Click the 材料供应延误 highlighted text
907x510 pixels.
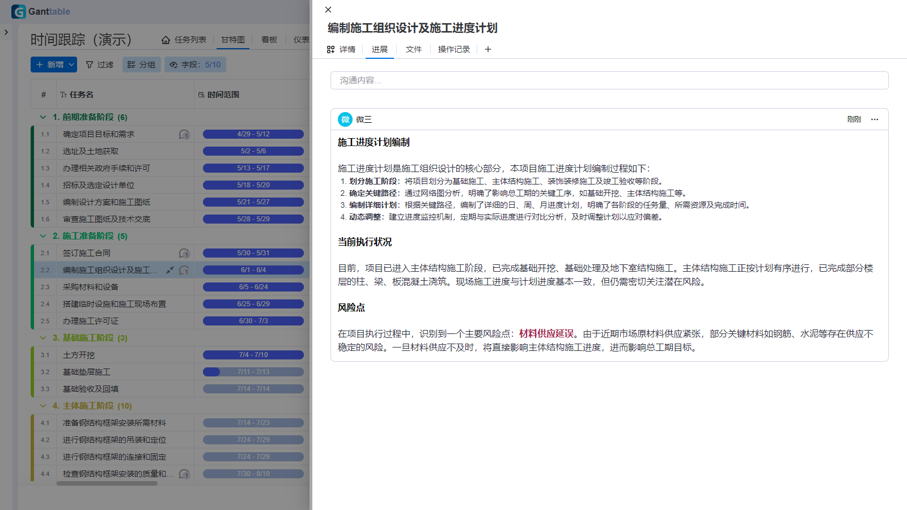pyautogui.click(x=546, y=334)
